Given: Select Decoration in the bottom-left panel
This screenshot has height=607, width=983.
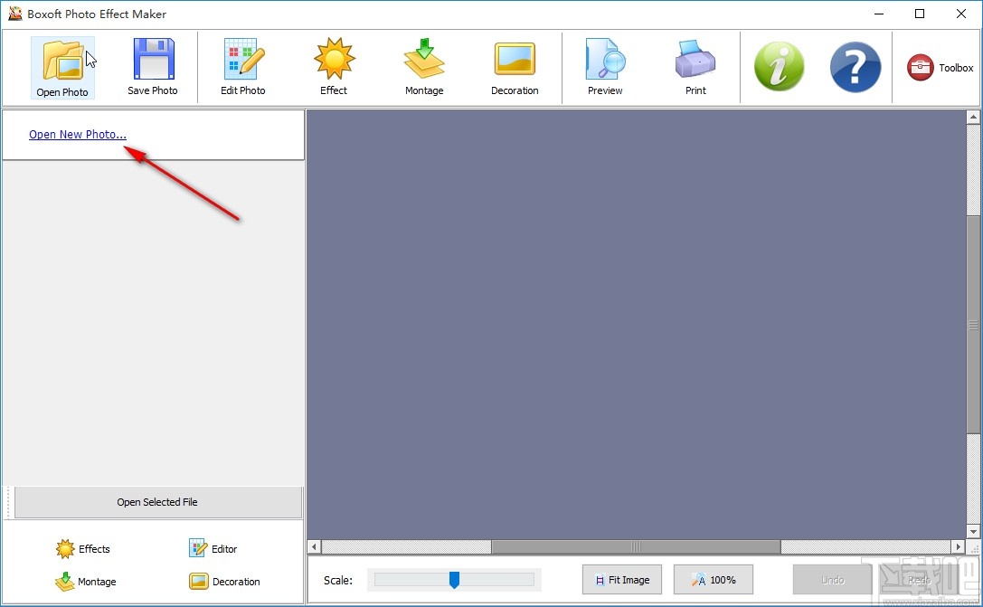Looking at the screenshot, I should coord(224,582).
